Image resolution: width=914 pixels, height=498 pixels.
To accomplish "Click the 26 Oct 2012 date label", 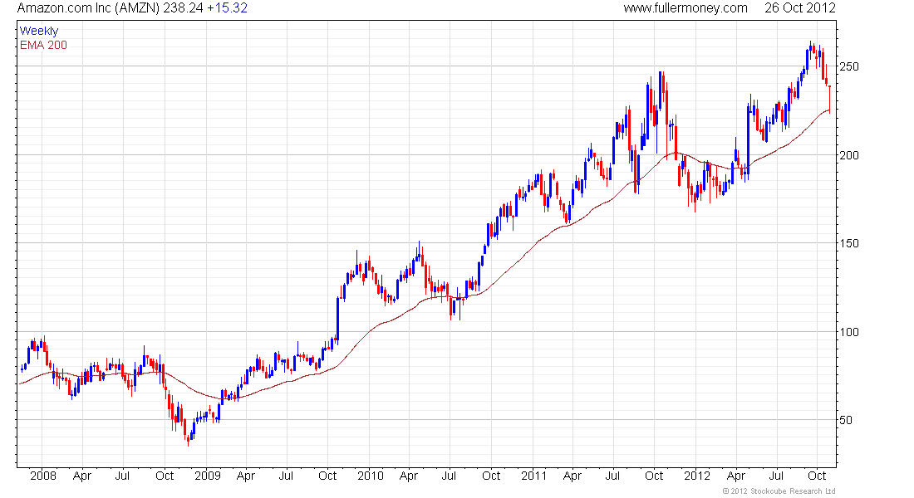I will point(799,8).
